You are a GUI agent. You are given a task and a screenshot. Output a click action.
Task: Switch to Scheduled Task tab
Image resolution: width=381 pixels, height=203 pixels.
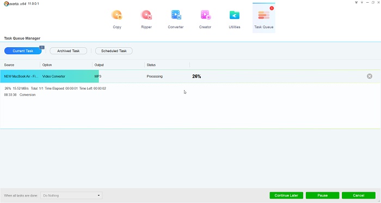[114, 51]
